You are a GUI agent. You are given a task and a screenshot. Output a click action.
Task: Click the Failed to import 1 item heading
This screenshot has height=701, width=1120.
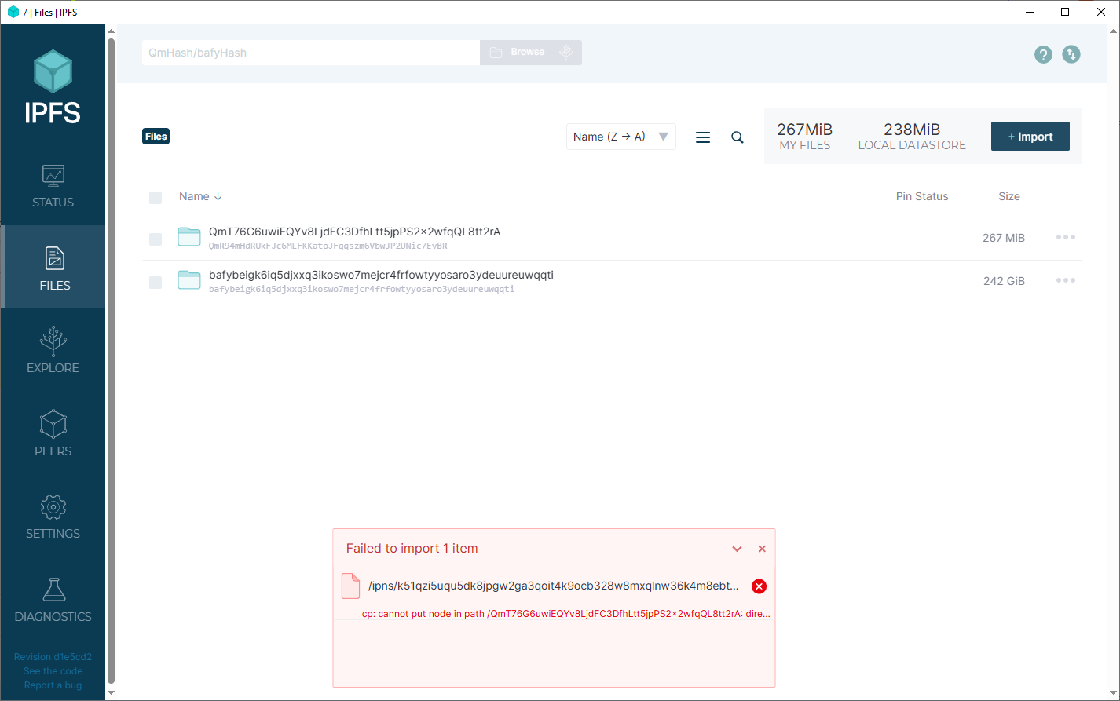(x=412, y=549)
